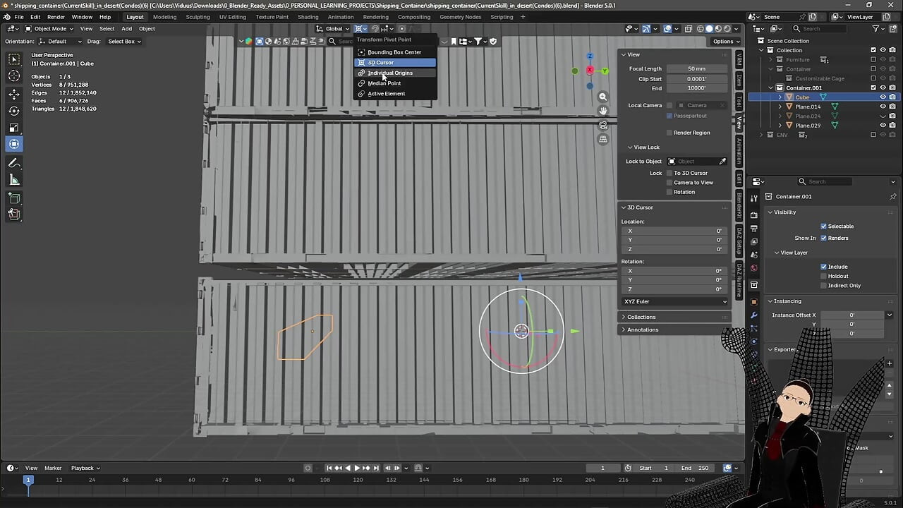Choose Median Point pivot point

coord(394,83)
